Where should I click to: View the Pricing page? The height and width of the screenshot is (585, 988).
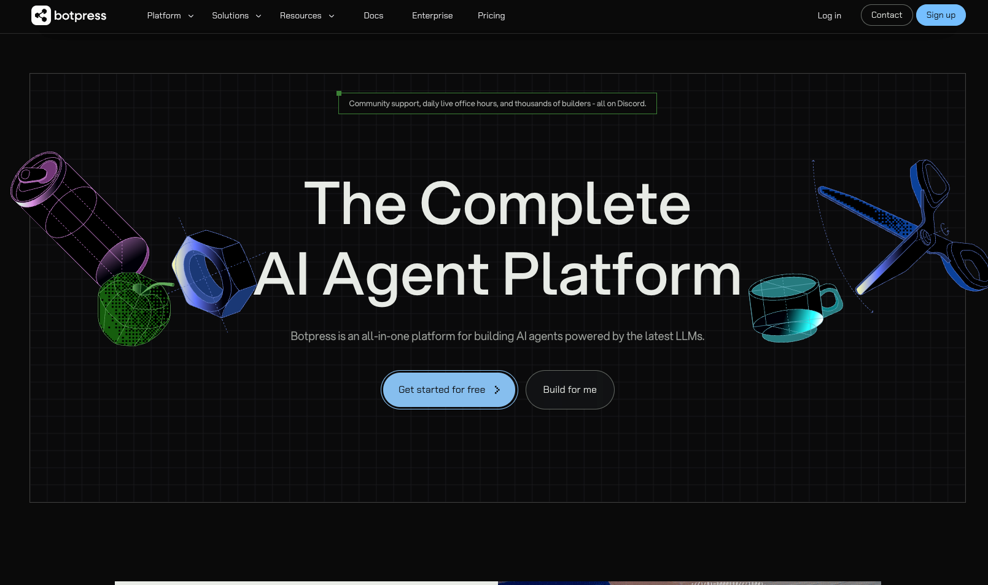[491, 15]
